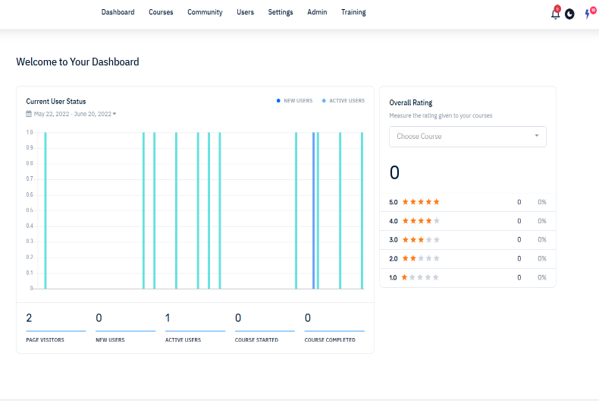Click the Choose Course dropdown arrow

tap(537, 137)
